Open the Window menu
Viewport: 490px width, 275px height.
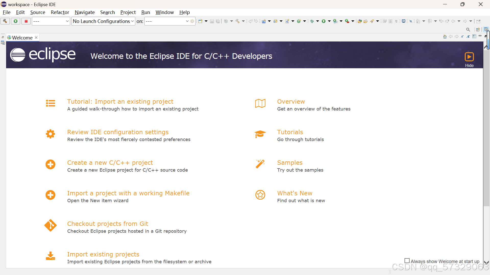coord(165,12)
